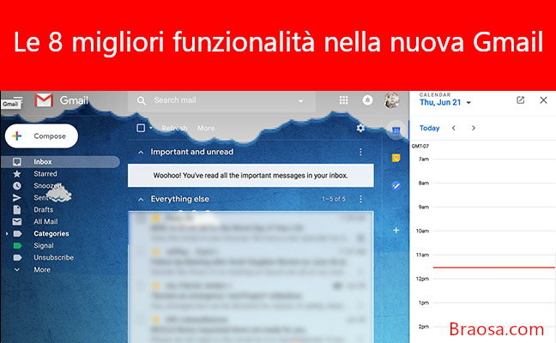
Task: Go to the next calendar day
Action: (x=474, y=128)
